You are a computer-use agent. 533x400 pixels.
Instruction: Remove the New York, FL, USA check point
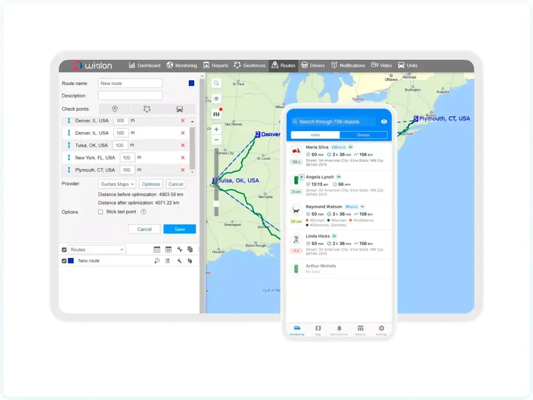[x=183, y=157]
